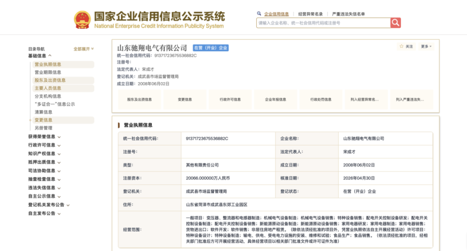Click the 企业年报信息 shortcut card
The width and height of the screenshot is (467, 251).
[275, 99]
